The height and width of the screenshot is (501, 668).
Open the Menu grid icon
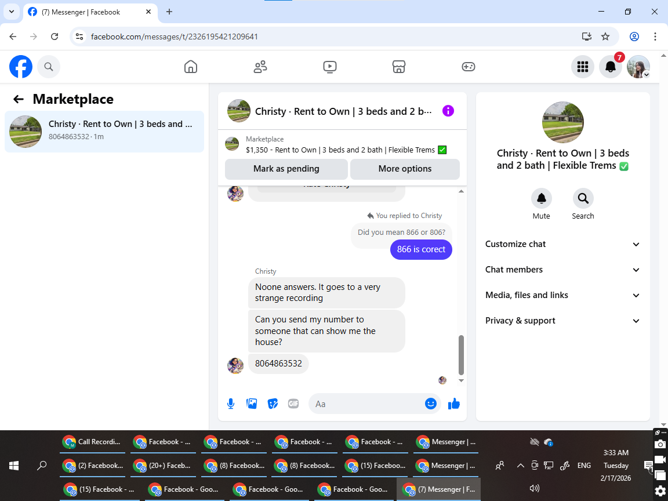pyautogui.click(x=582, y=67)
